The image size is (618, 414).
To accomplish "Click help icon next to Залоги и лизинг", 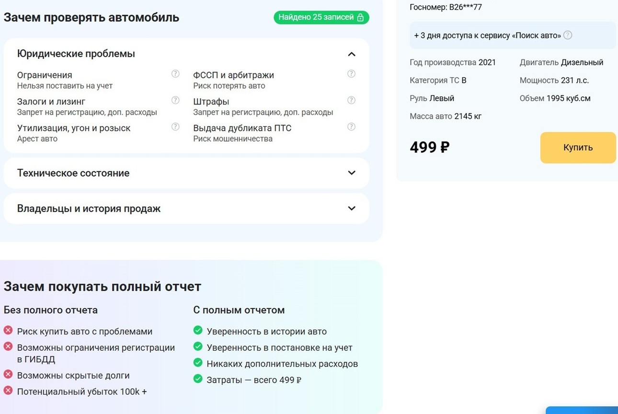I will click(175, 100).
